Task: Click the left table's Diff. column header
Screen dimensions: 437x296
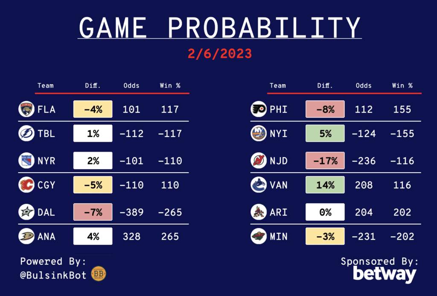Action: point(93,85)
